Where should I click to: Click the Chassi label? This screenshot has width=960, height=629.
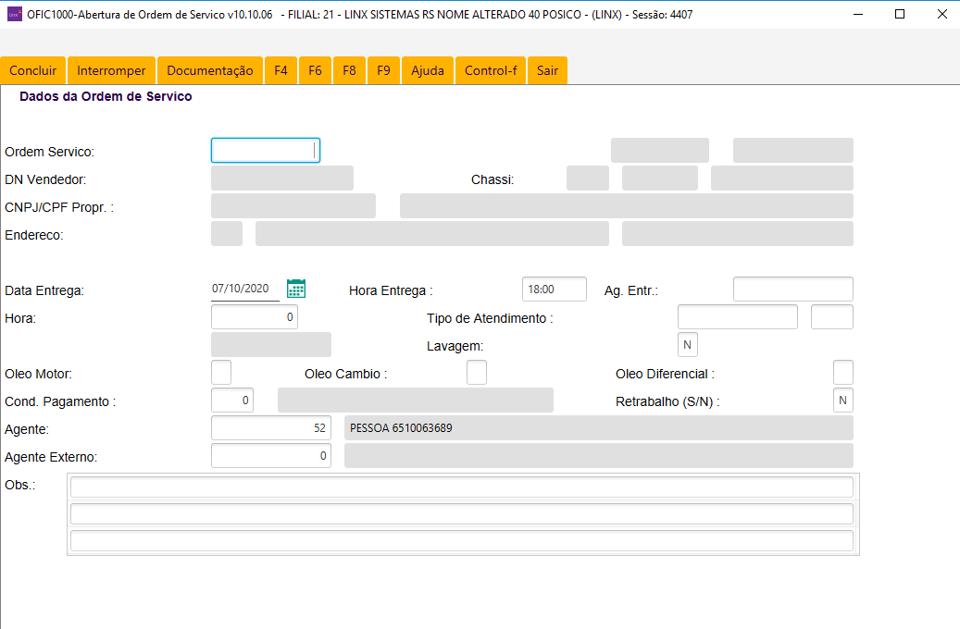[x=492, y=179]
